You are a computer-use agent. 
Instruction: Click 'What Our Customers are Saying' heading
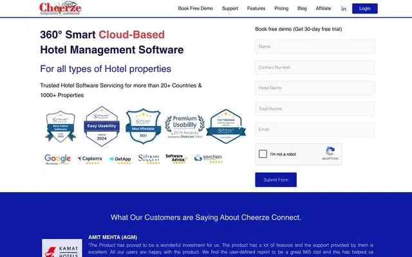(x=206, y=217)
